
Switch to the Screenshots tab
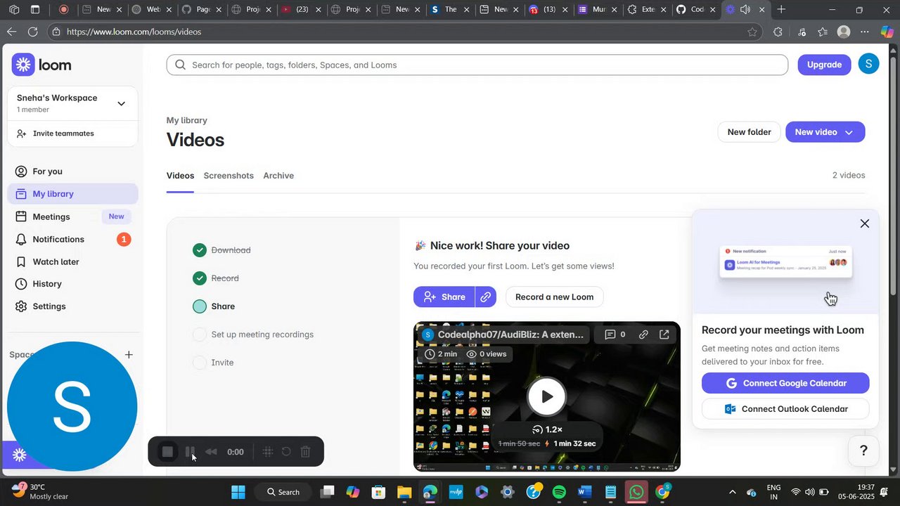229,176
